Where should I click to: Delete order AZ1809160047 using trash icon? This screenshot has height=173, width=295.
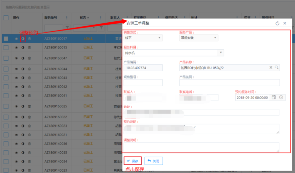point(29,58)
